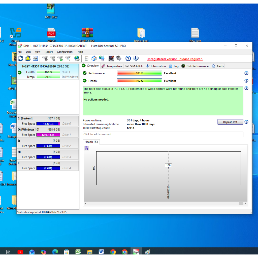258x258 pixels.
Task: Open YouTube from the taskbar
Action: pos(20,252)
